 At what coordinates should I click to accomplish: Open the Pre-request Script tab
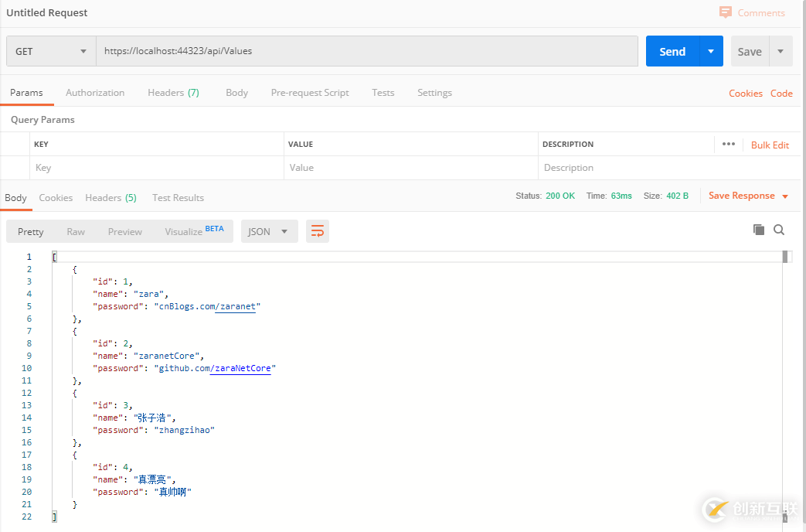coord(310,93)
